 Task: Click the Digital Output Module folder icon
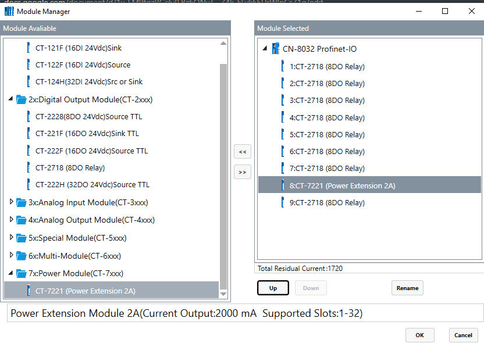(x=22, y=99)
